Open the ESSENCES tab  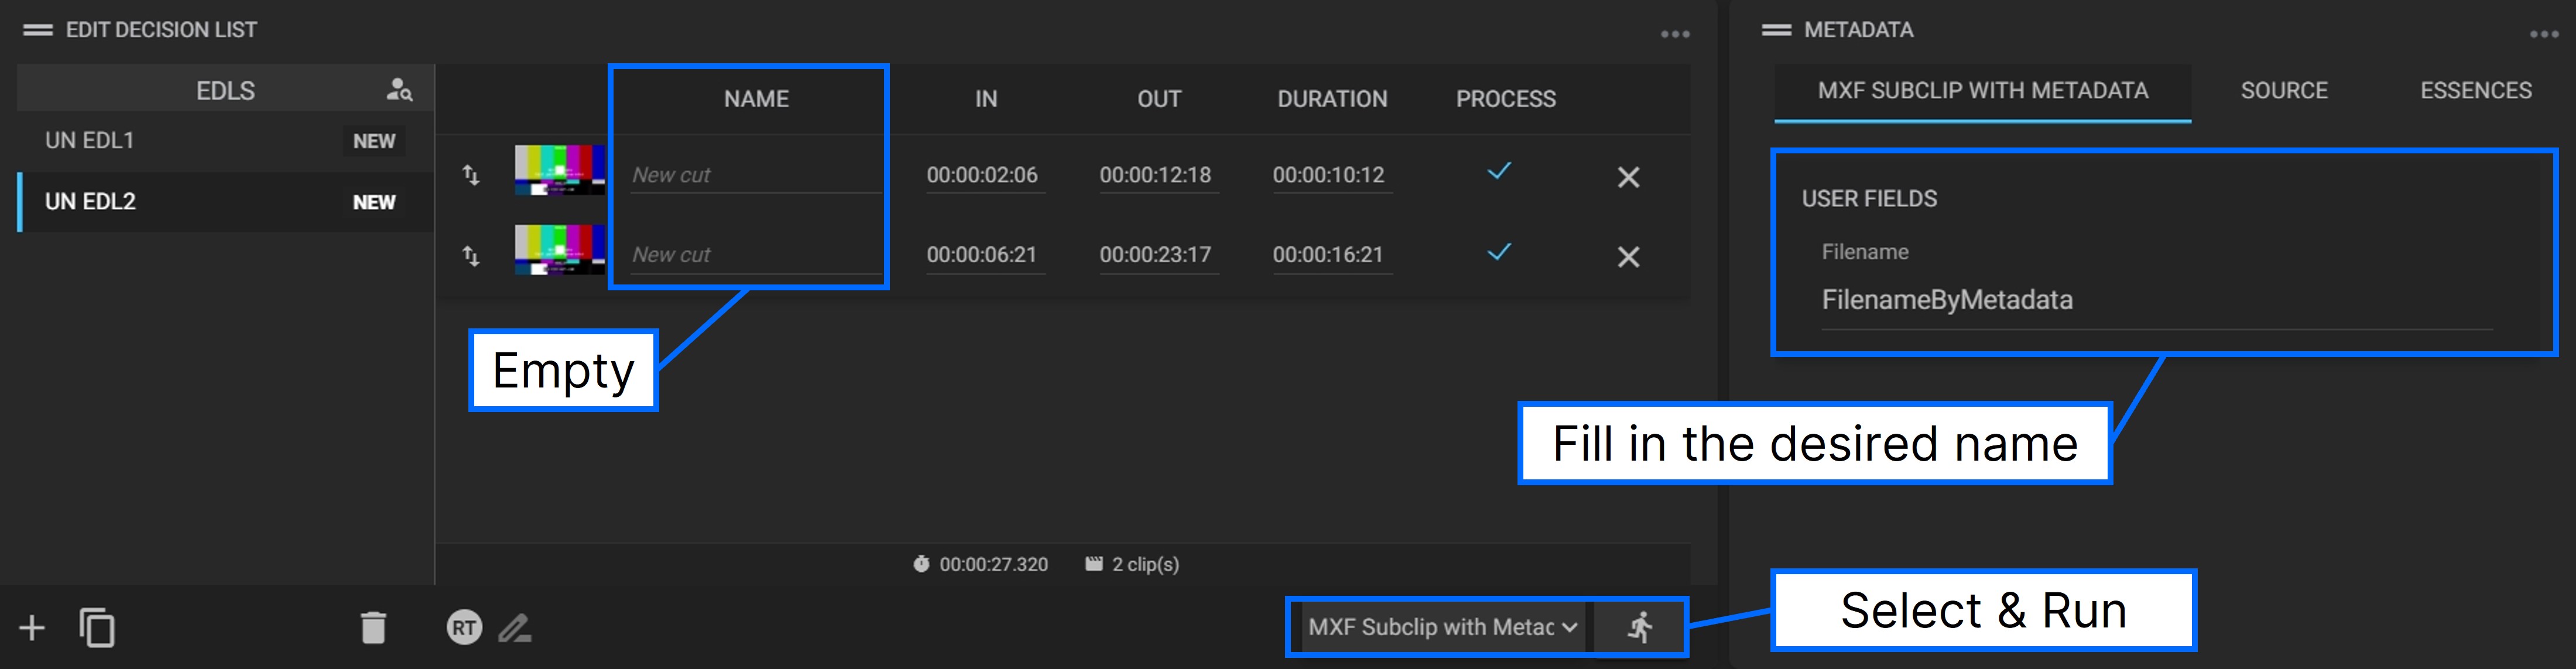2476,90
